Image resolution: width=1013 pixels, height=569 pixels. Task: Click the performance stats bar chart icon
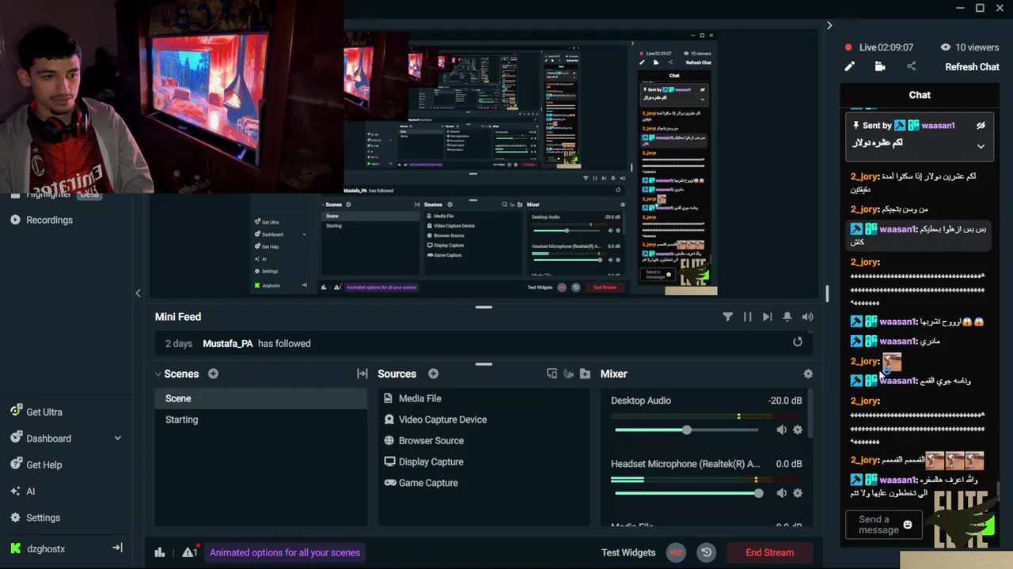[x=160, y=552]
